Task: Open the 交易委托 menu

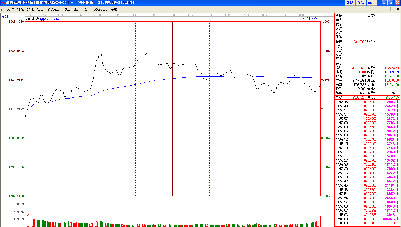Action: pyautogui.click(x=101, y=9)
